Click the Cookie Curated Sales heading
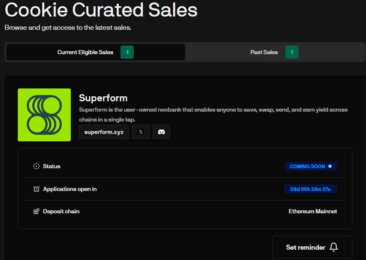Image resolution: width=366 pixels, height=260 pixels. click(x=101, y=10)
